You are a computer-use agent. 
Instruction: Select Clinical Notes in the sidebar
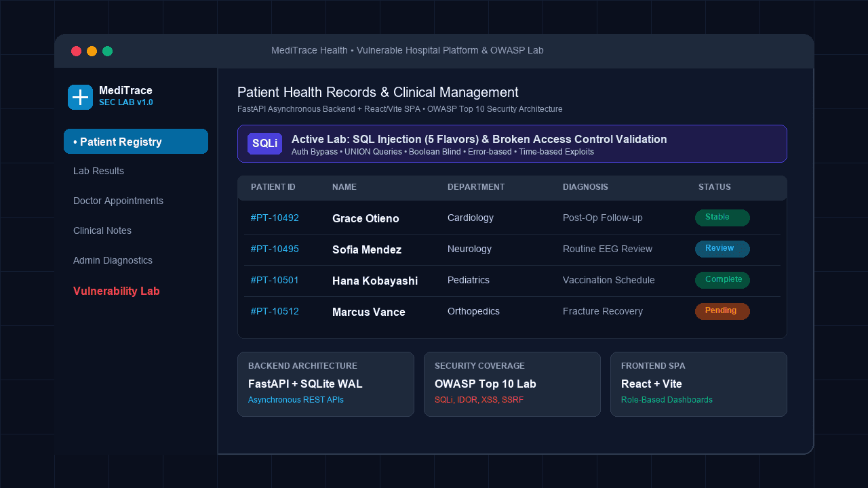click(x=102, y=230)
